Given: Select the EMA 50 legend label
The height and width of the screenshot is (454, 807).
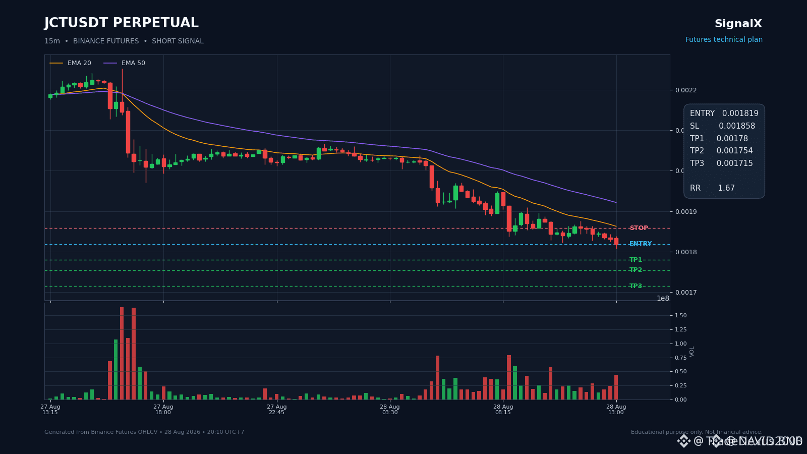Looking at the screenshot, I should pyautogui.click(x=133, y=63).
